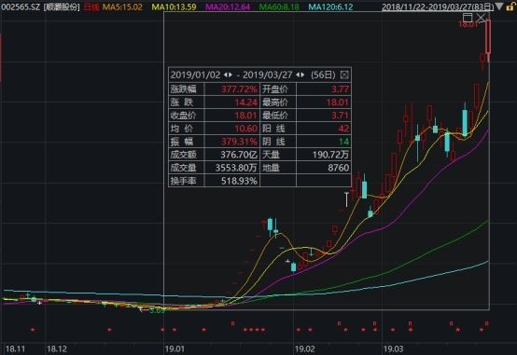Toggle the yellow padlock lock icon
The height and width of the screenshot is (355, 517).
coord(510,7)
